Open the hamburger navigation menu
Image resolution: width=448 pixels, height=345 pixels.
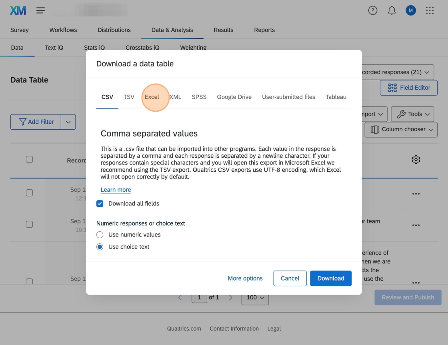[40, 10]
